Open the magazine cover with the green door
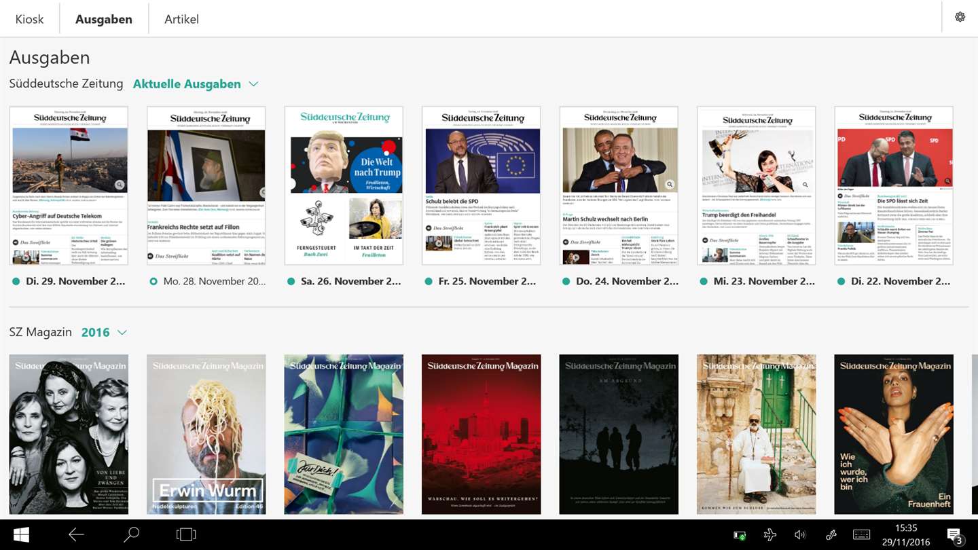This screenshot has height=550, width=978. point(757,435)
